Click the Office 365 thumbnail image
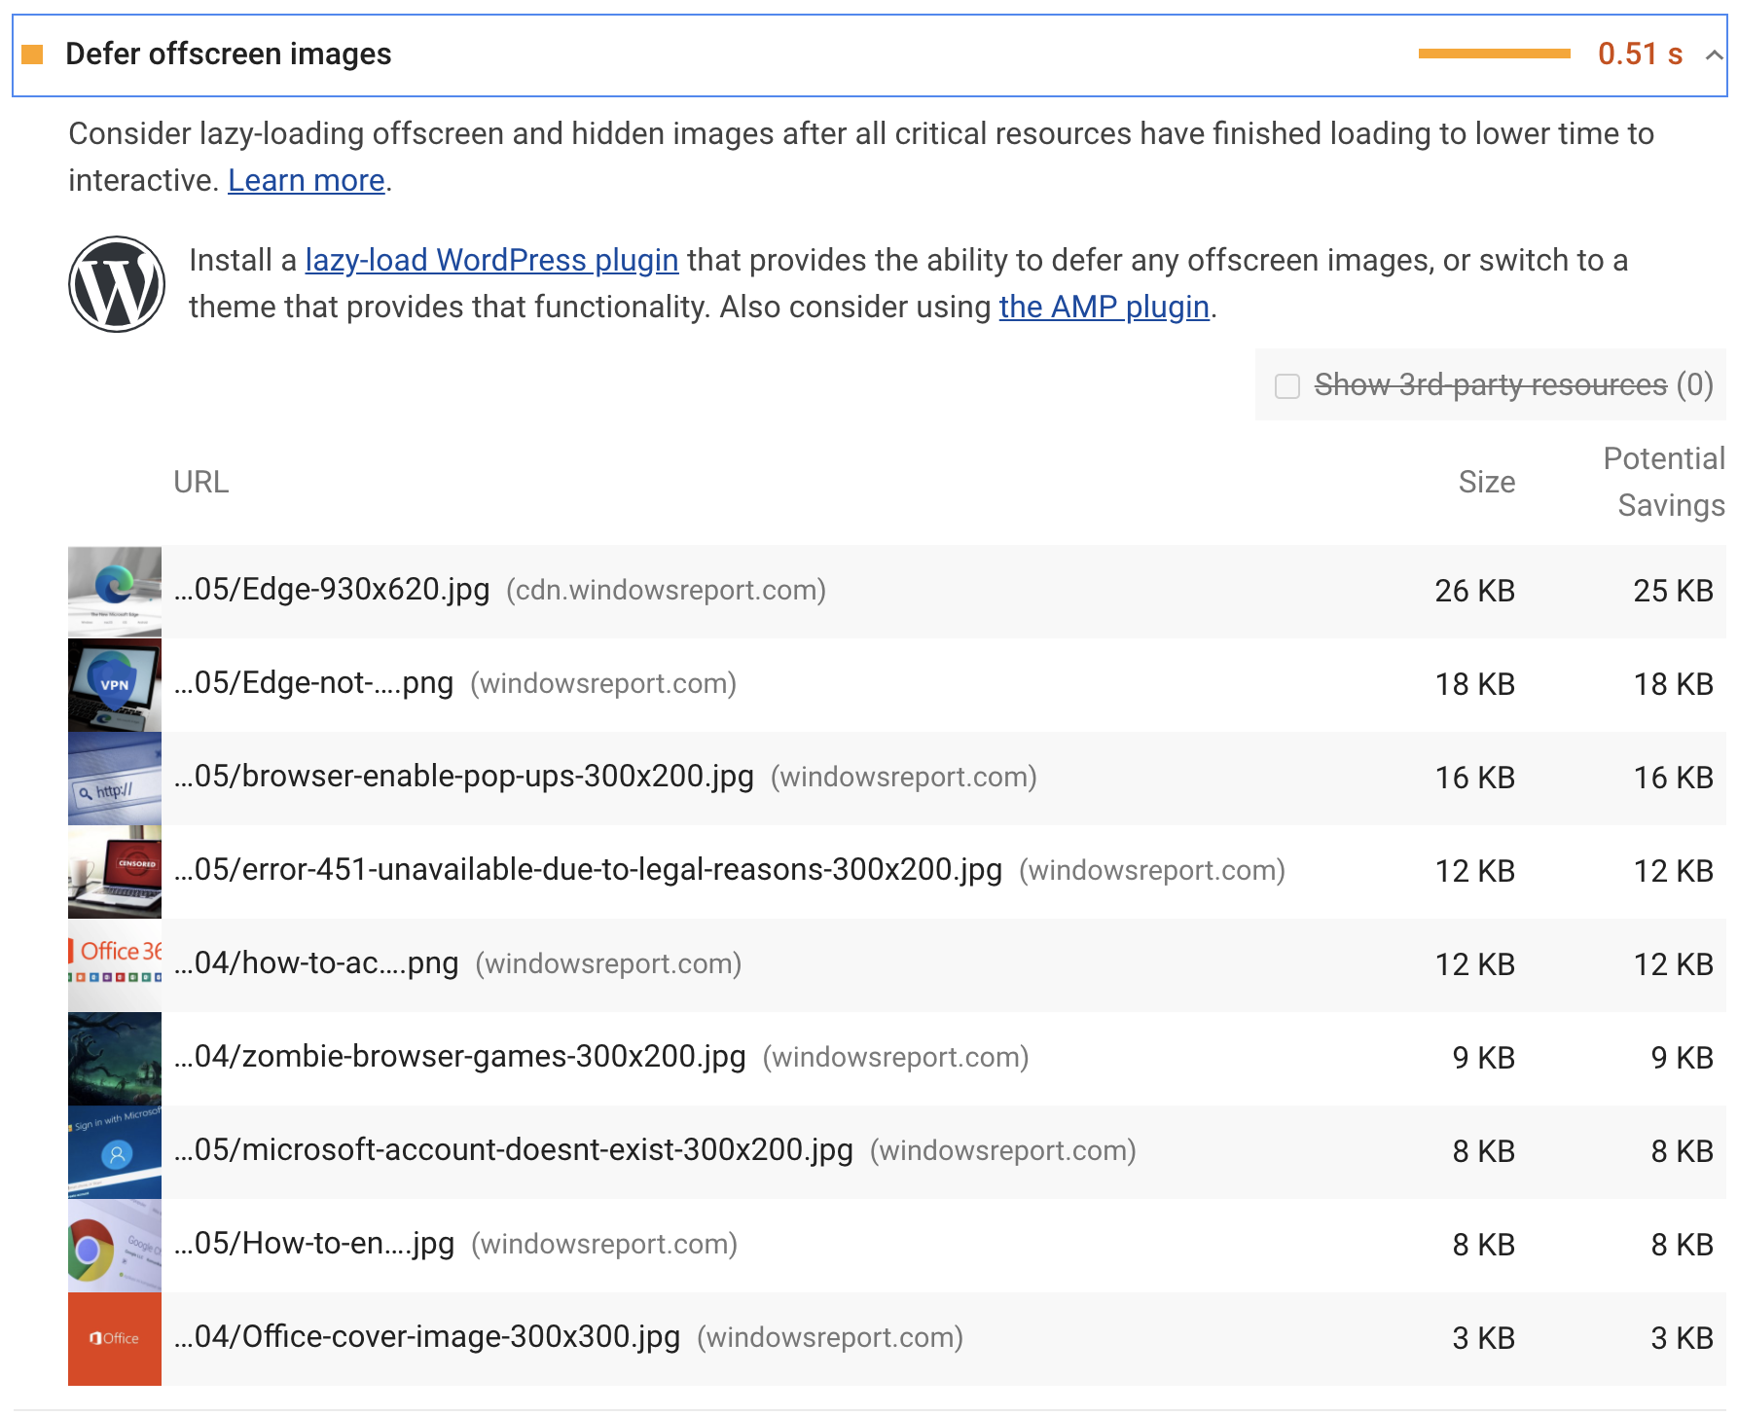The image size is (1738, 1415). point(114,964)
